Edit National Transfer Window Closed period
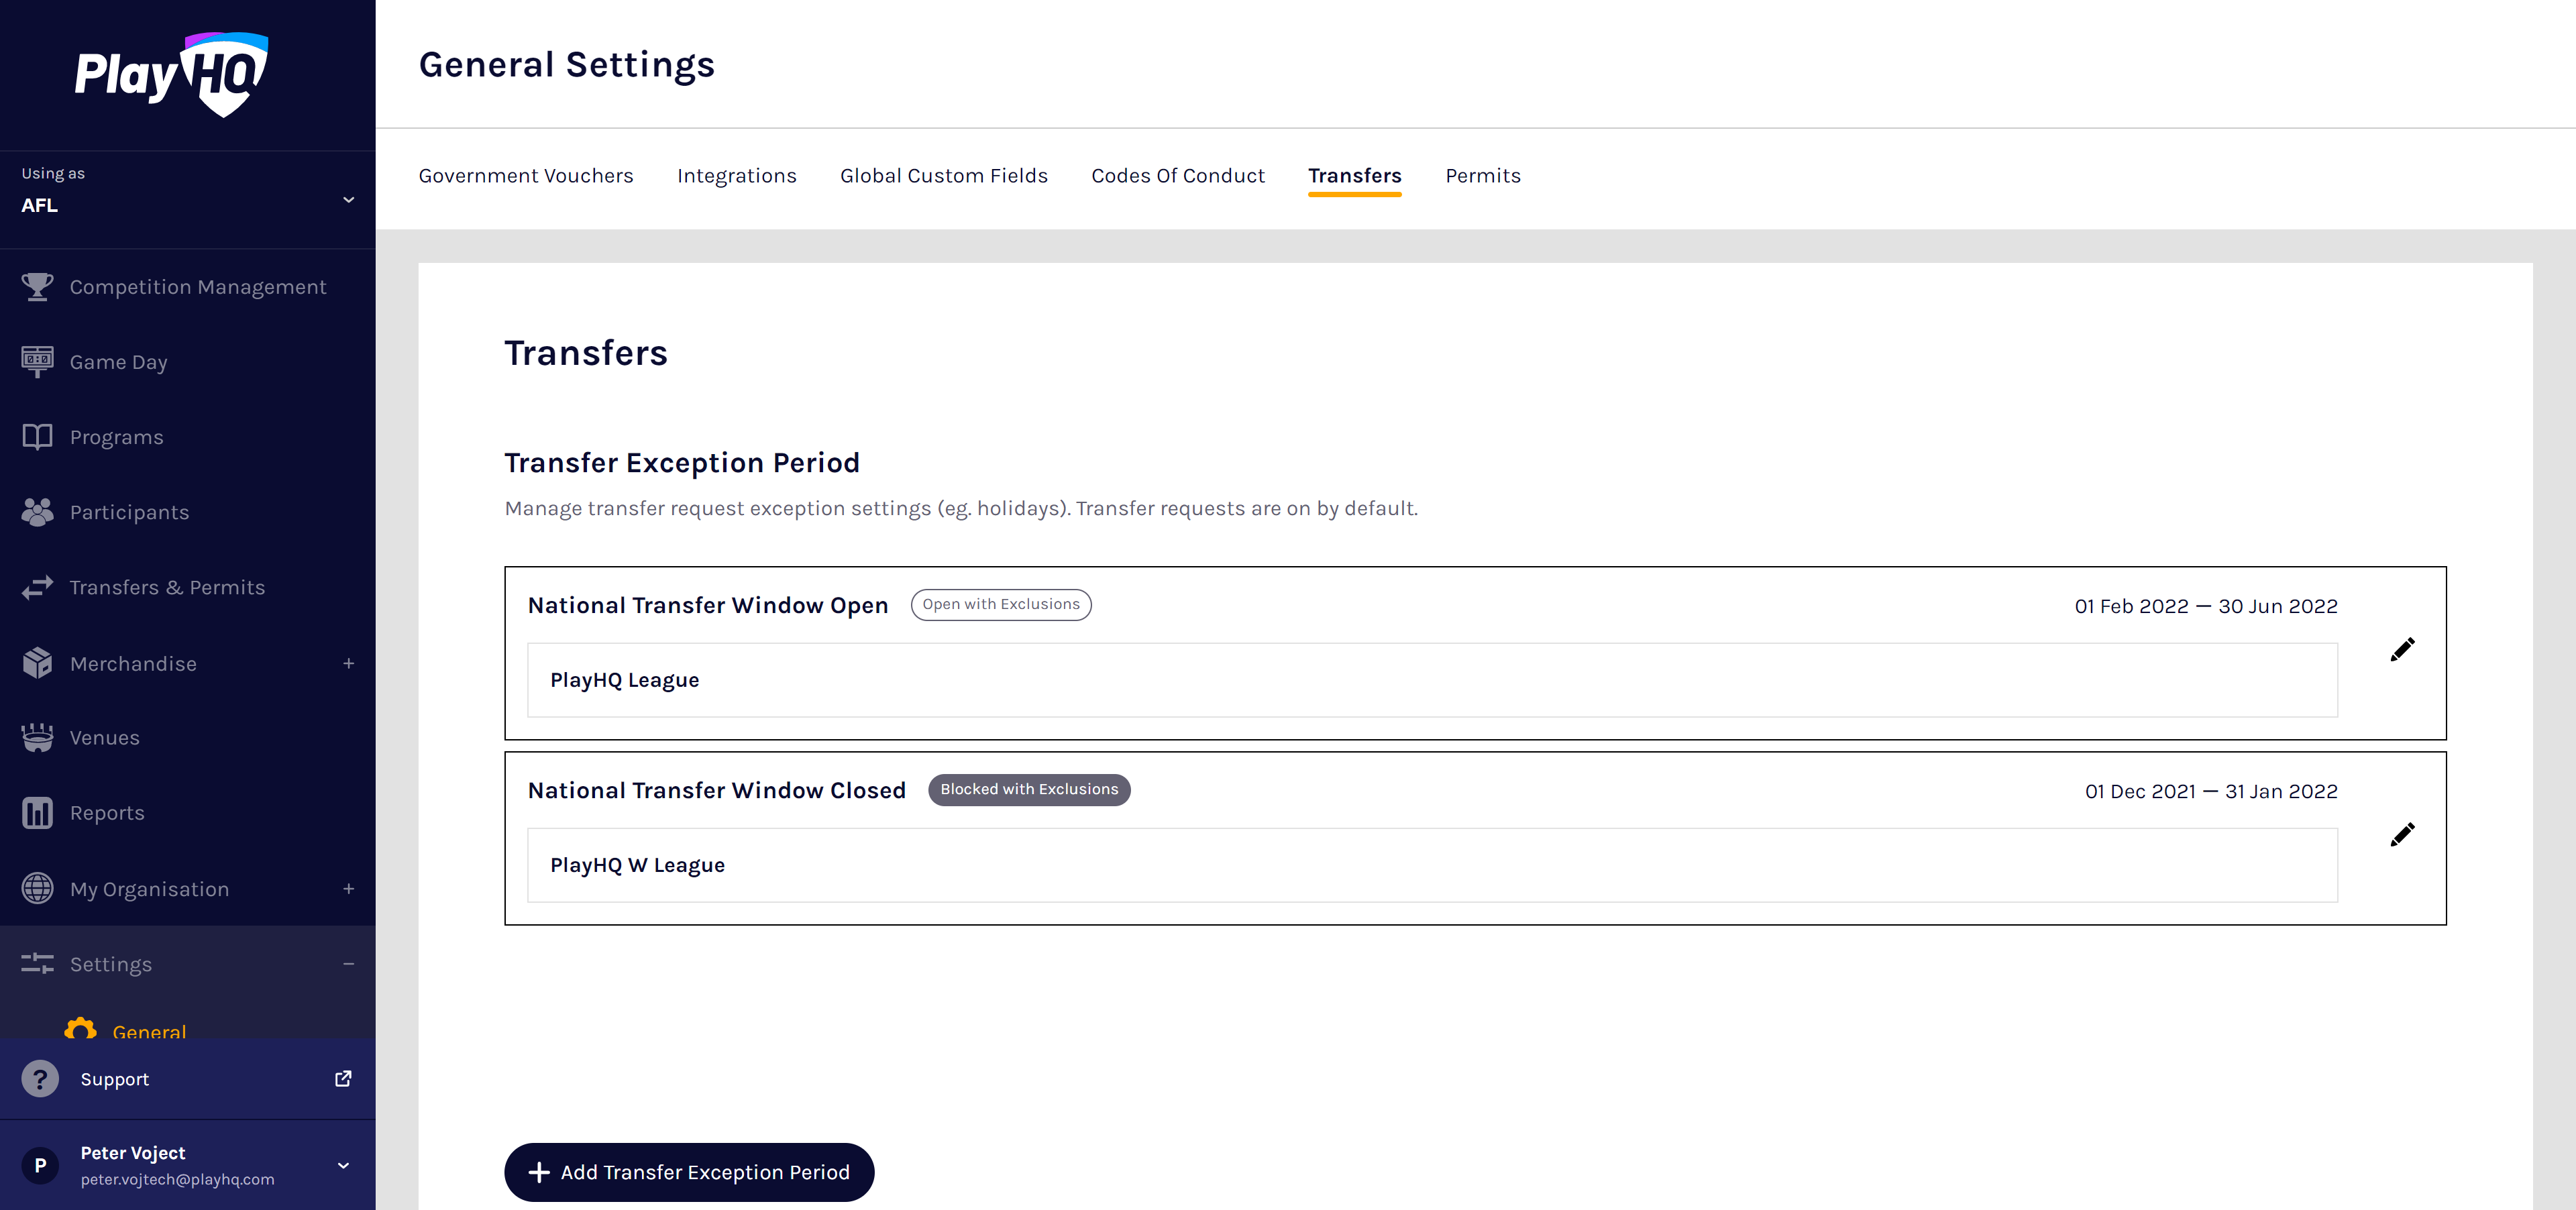Viewport: 2576px width, 1210px height. (2401, 835)
